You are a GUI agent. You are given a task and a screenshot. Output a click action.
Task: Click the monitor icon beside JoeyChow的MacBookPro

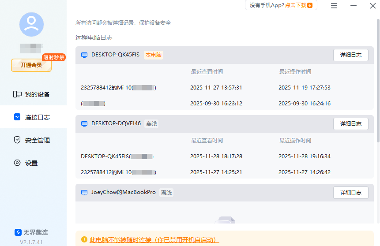[x=84, y=193]
